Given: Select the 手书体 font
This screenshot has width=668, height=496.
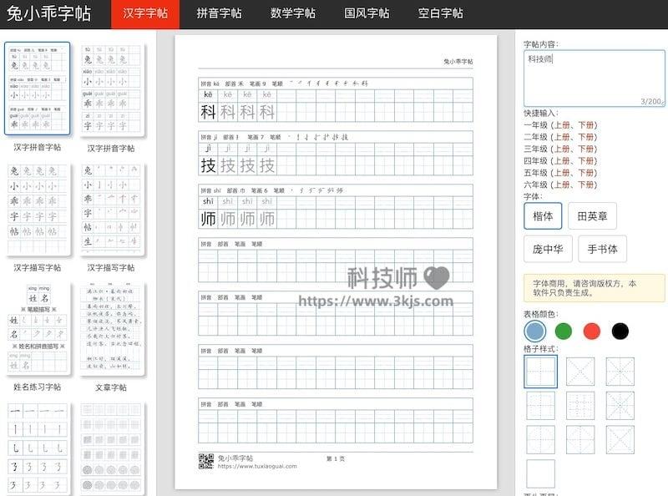Looking at the screenshot, I should click(602, 249).
